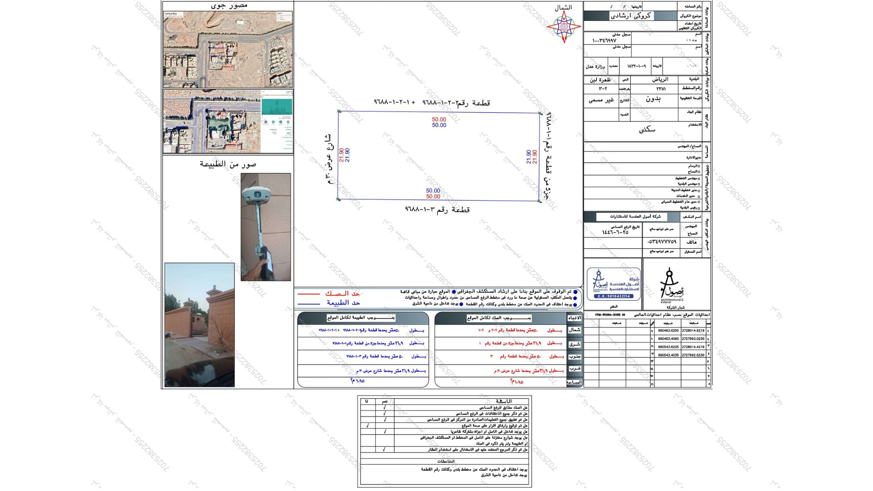Click the blue حد الطبيعة legend line
This screenshot has width=873, height=491.
point(309,303)
